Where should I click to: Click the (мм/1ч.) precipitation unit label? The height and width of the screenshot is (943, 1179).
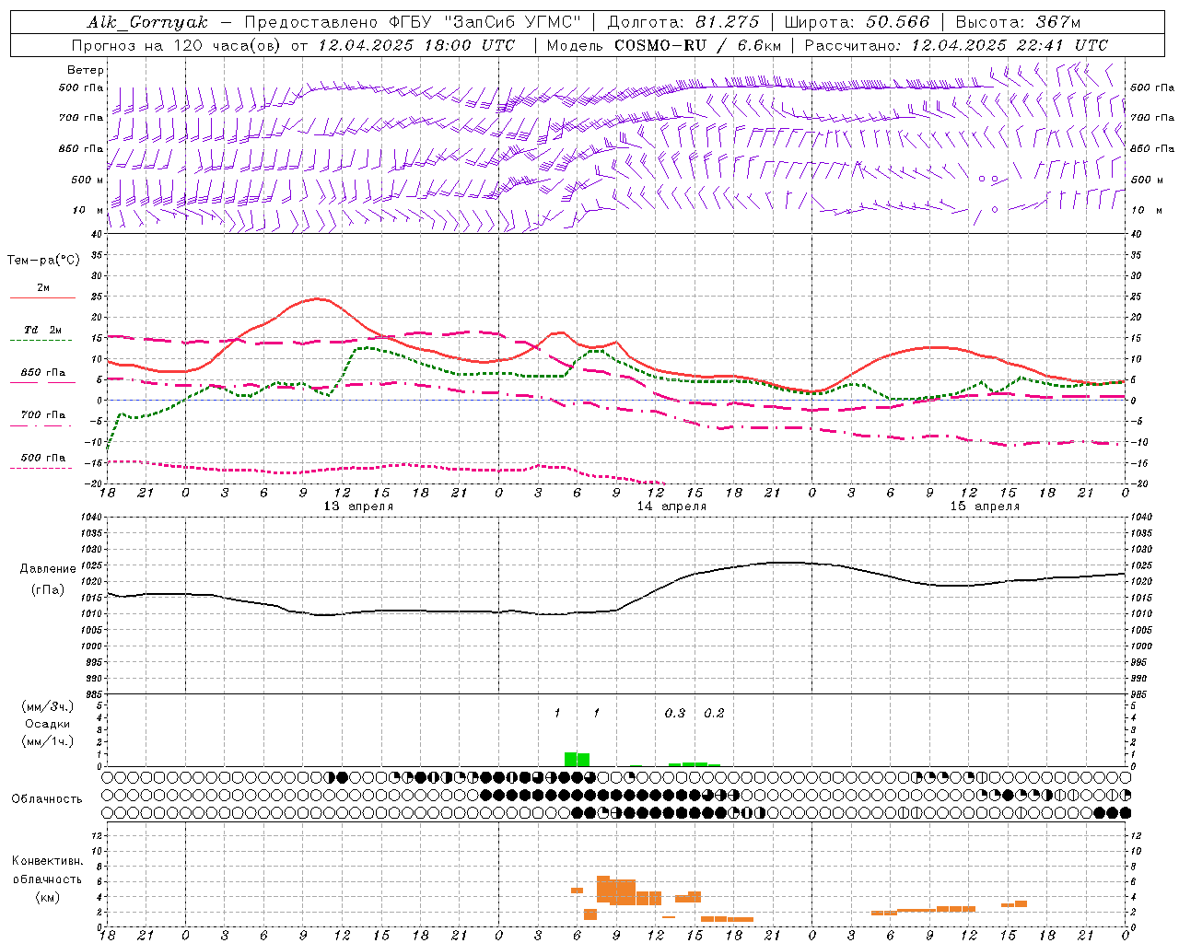48,741
